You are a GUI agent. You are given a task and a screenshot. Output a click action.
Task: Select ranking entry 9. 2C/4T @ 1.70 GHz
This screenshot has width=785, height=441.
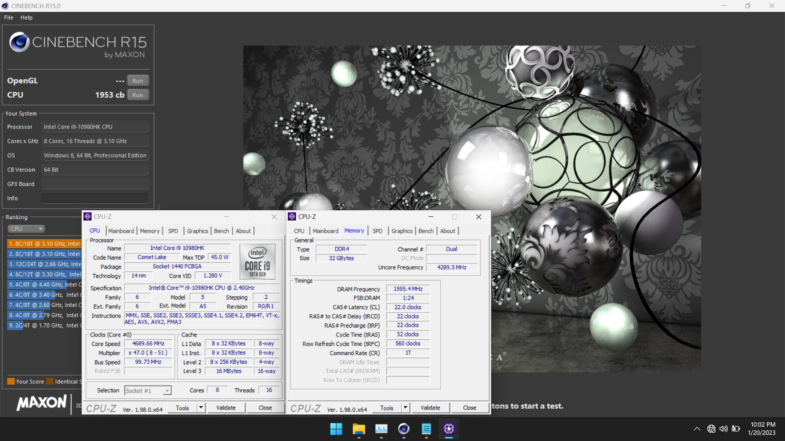coord(45,325)
